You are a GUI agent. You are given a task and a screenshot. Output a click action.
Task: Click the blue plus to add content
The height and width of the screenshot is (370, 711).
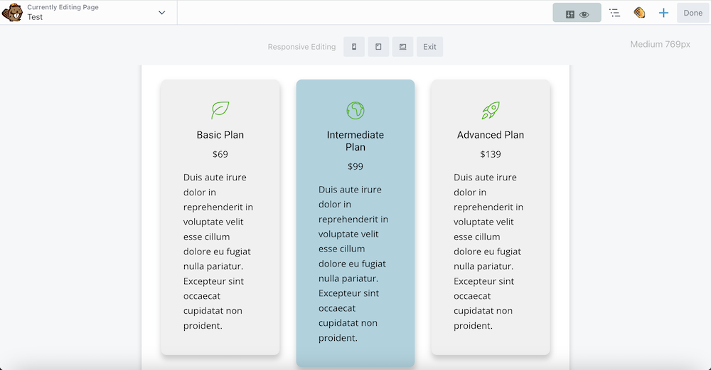(663, 13)
